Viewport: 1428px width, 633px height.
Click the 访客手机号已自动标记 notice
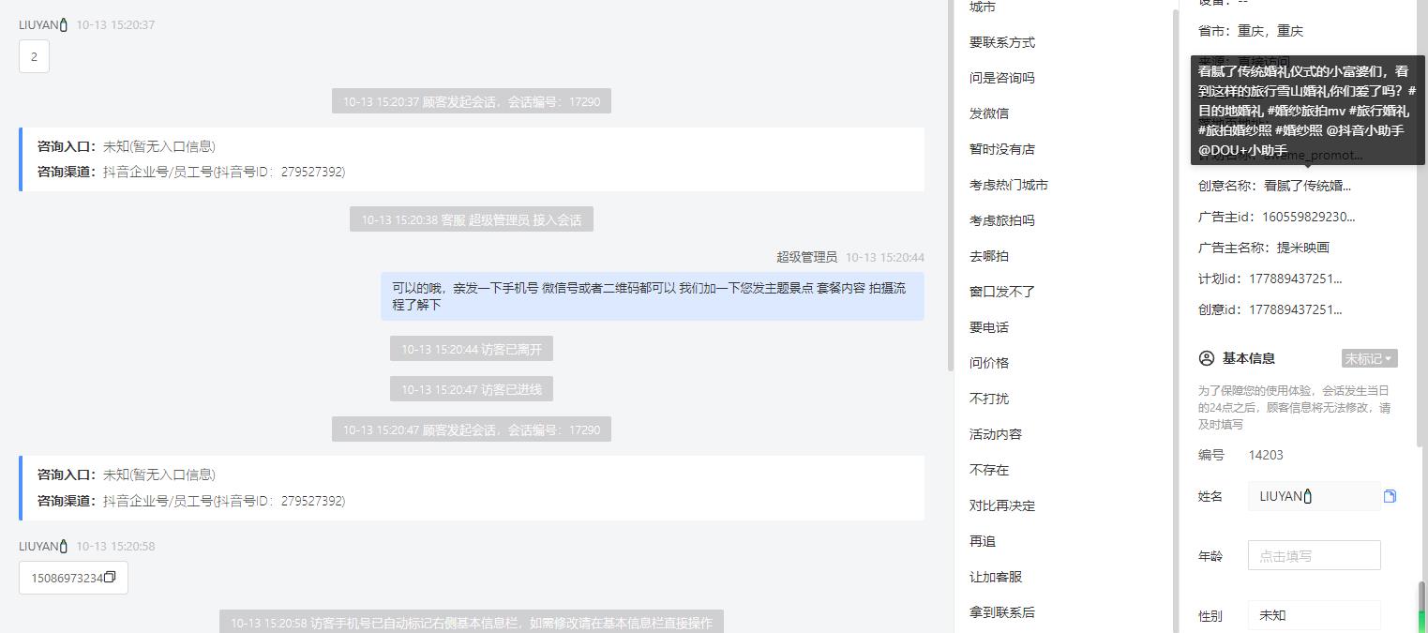472,623
